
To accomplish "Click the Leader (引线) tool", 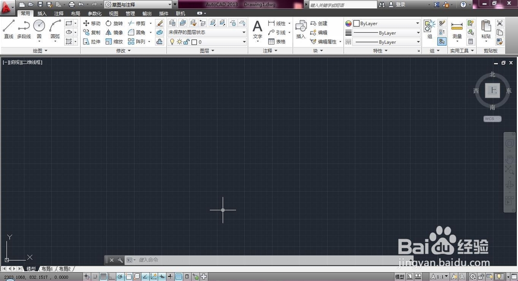I will coord(277,32).
